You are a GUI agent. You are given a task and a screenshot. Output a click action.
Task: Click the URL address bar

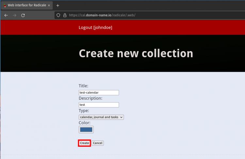point(147,15)
